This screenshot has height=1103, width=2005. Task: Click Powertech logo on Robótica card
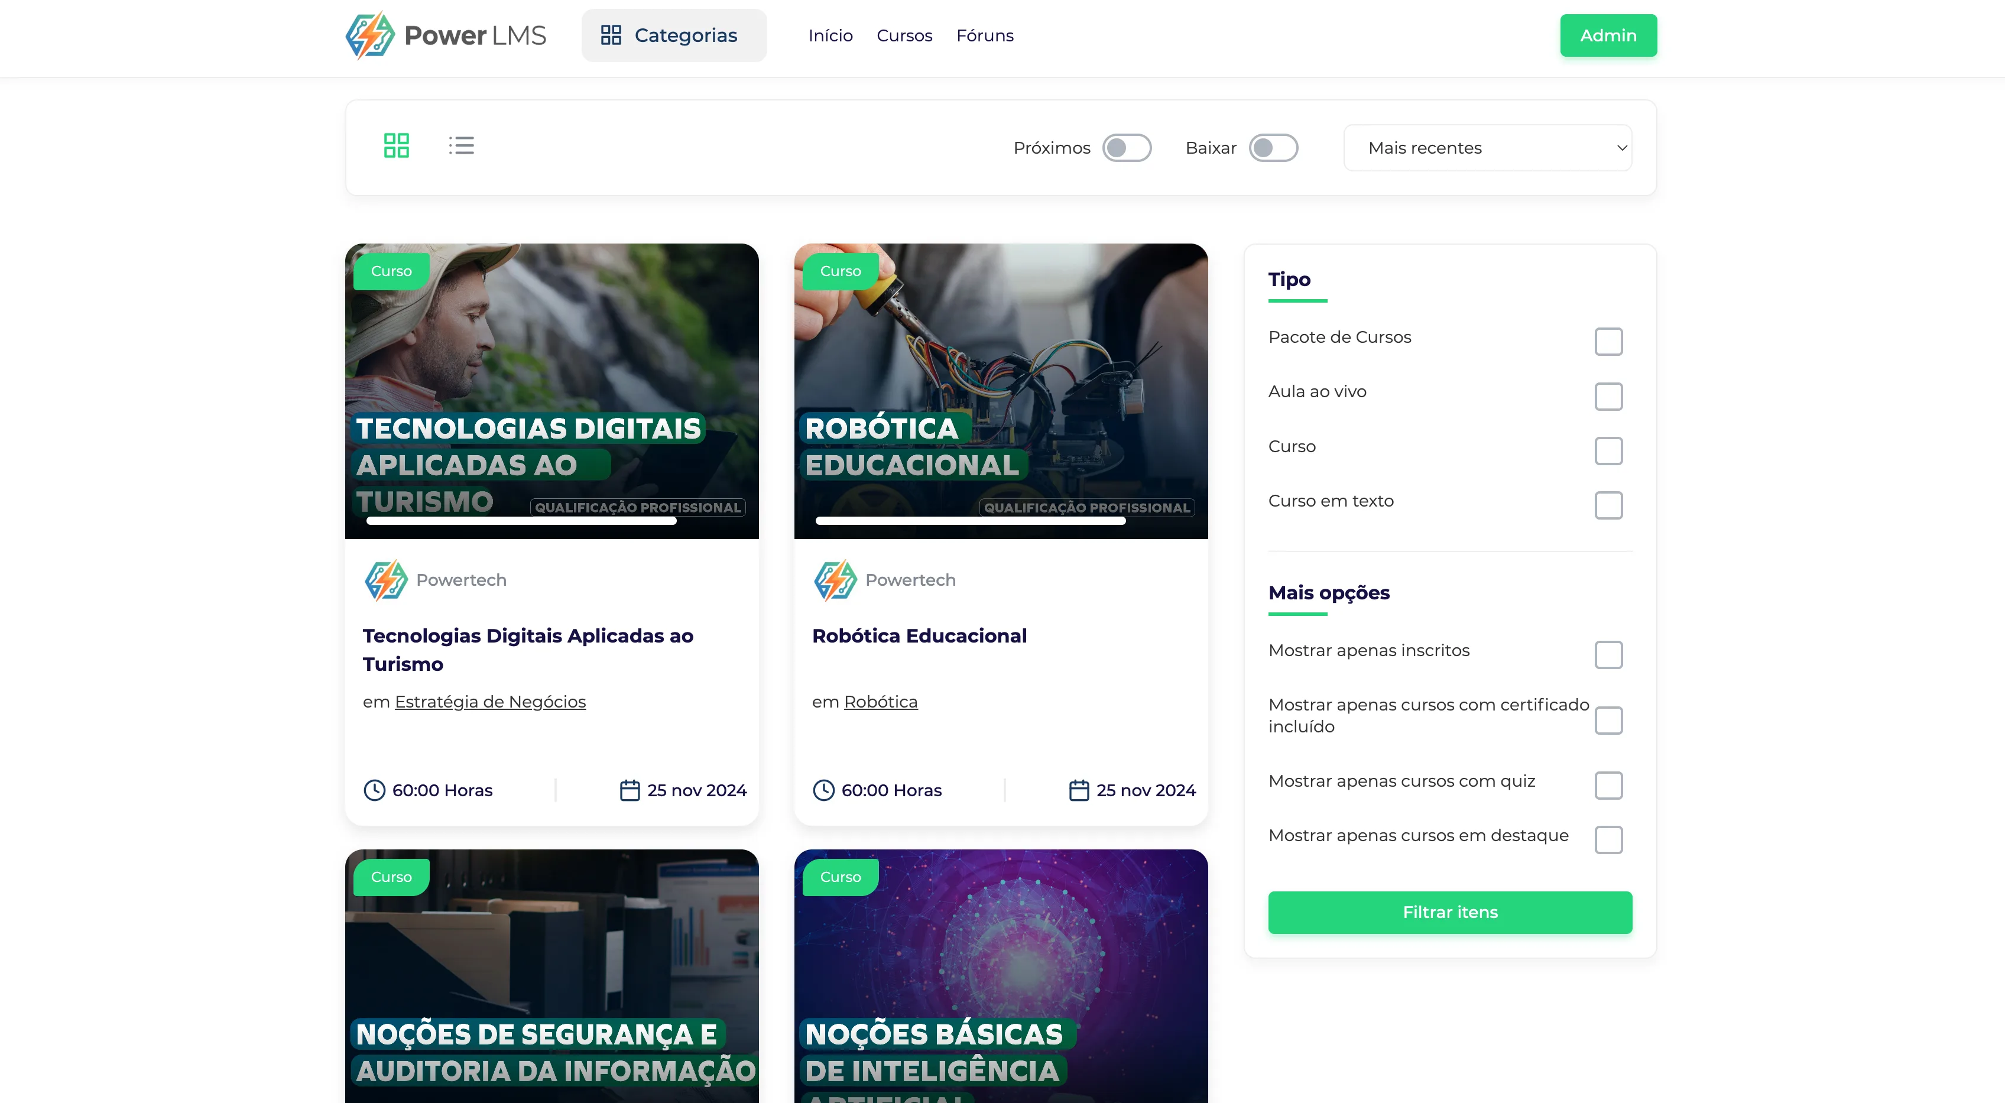(x=835, y=580)
